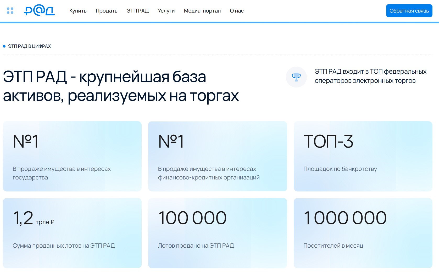Click the 1,2 трлн ₽ statistics card
Screen dimensions: 439x274
pyautogui.click(x=72, y=233)
